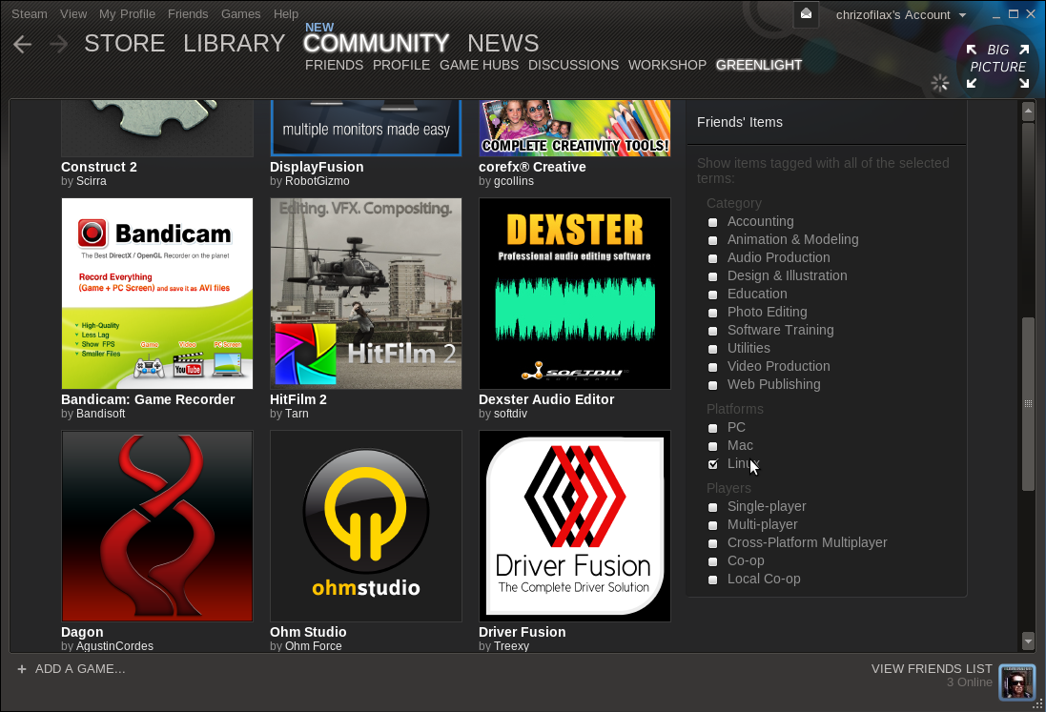Click the plus icon beside ADD A GAME

point(22,669)
